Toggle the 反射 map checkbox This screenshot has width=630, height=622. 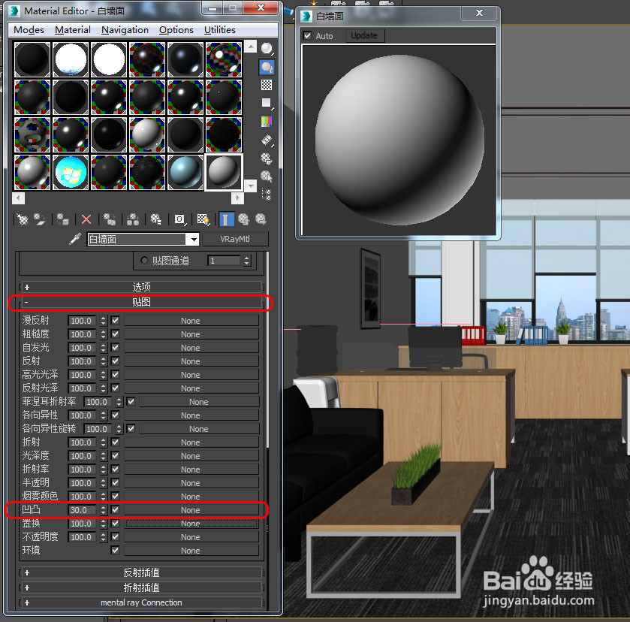(116, 361)
